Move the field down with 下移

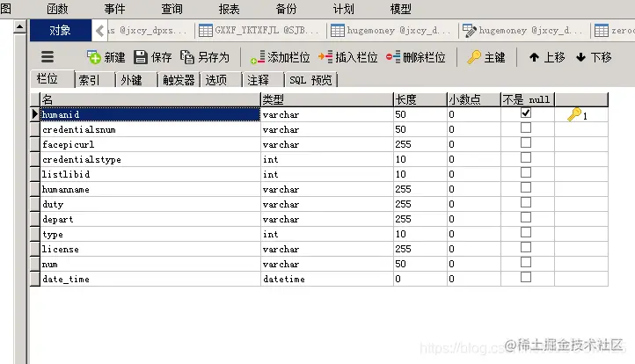594,57
